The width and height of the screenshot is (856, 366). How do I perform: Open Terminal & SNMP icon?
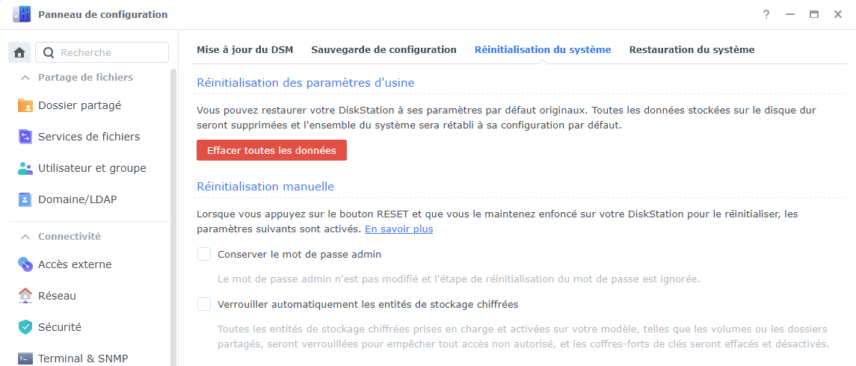click(x=25, y=359)
